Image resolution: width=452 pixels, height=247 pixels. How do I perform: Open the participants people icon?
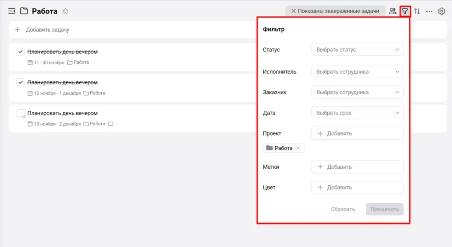tap(392, 11)
